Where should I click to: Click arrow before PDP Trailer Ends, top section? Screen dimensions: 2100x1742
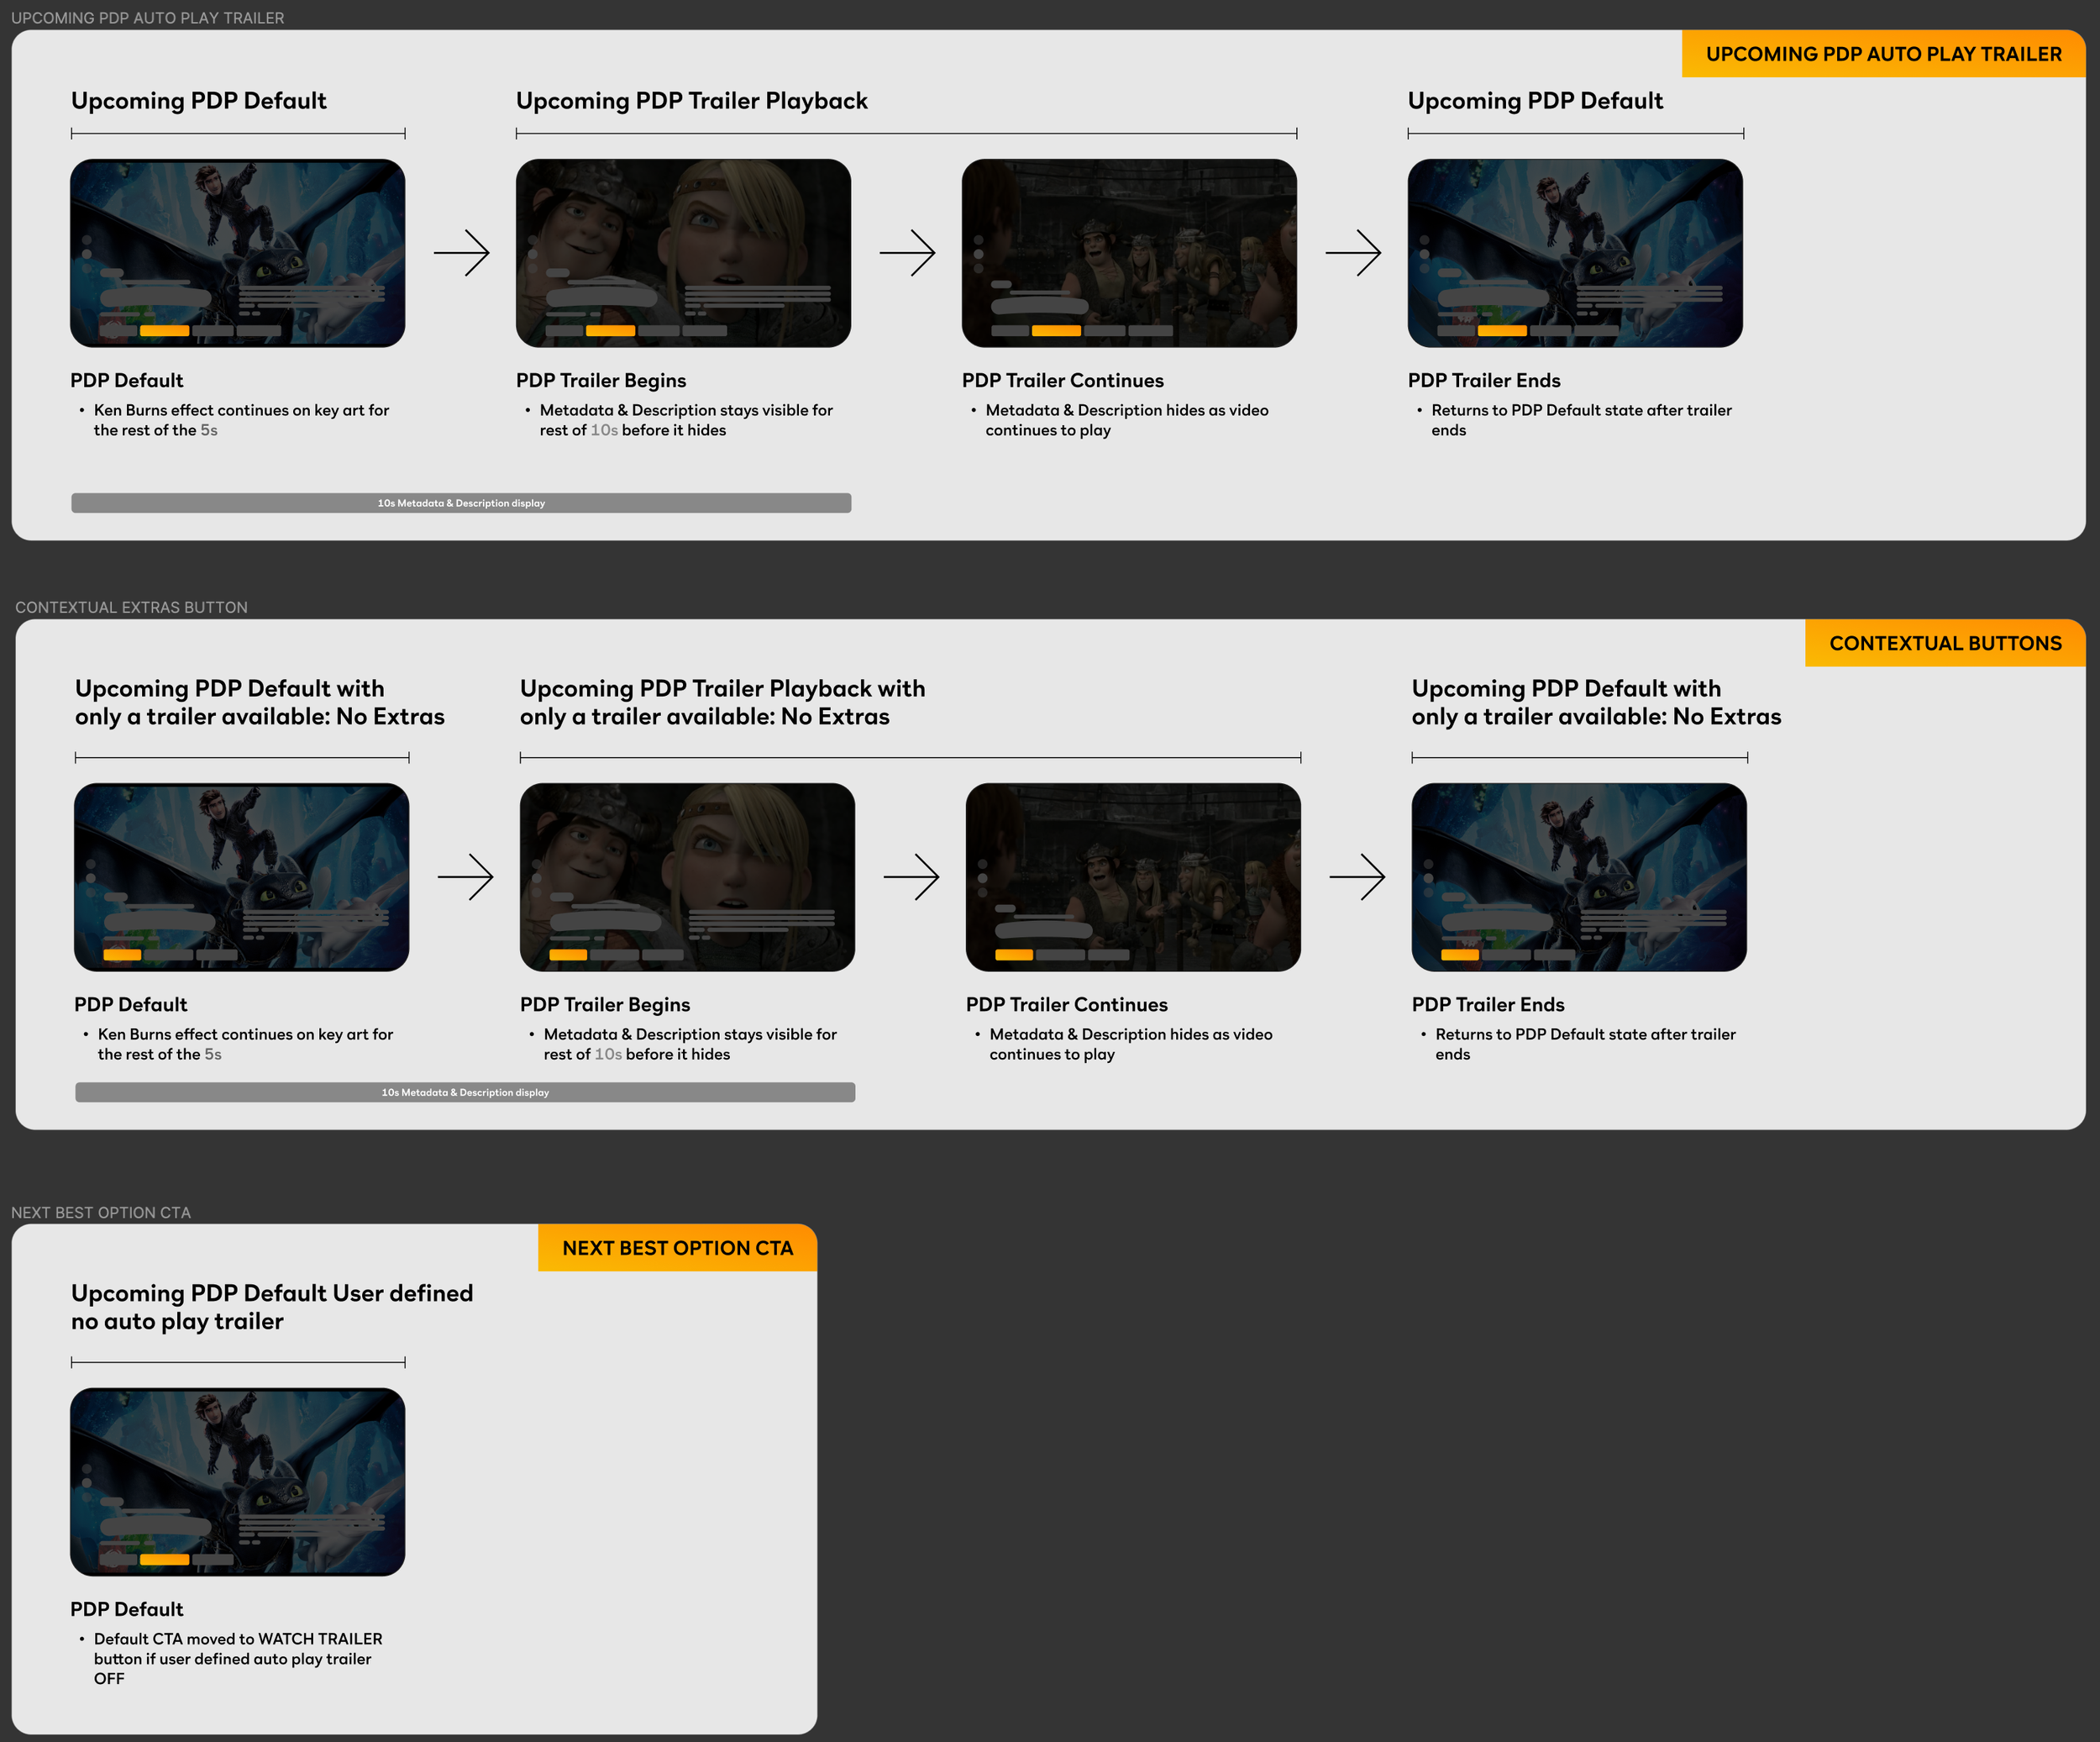click(x=1353, y=253)
